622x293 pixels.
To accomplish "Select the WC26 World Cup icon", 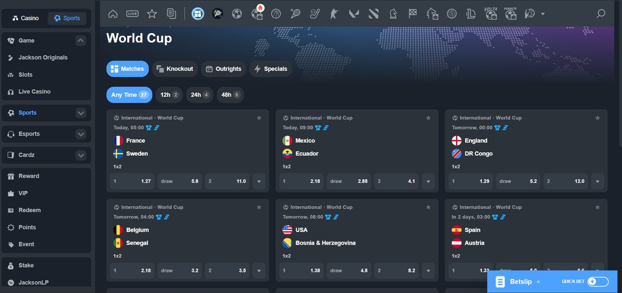I will click(198, 14).
